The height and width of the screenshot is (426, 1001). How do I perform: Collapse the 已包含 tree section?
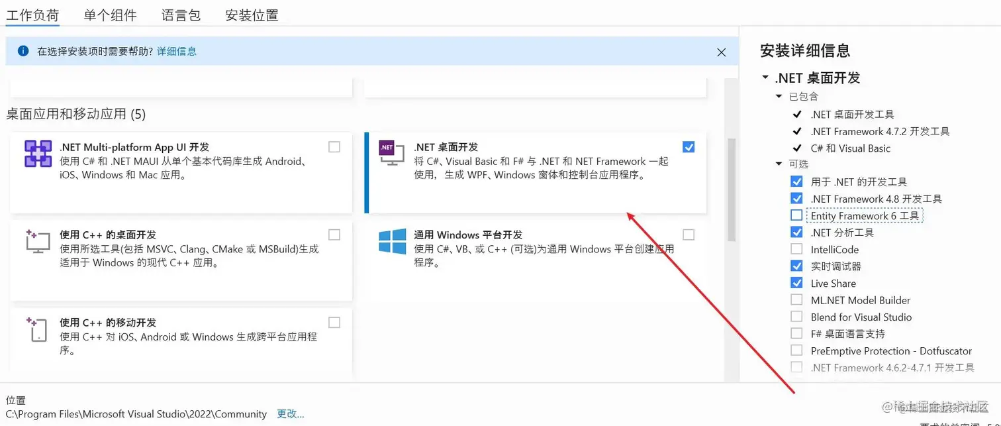click(x=779, y=97)
